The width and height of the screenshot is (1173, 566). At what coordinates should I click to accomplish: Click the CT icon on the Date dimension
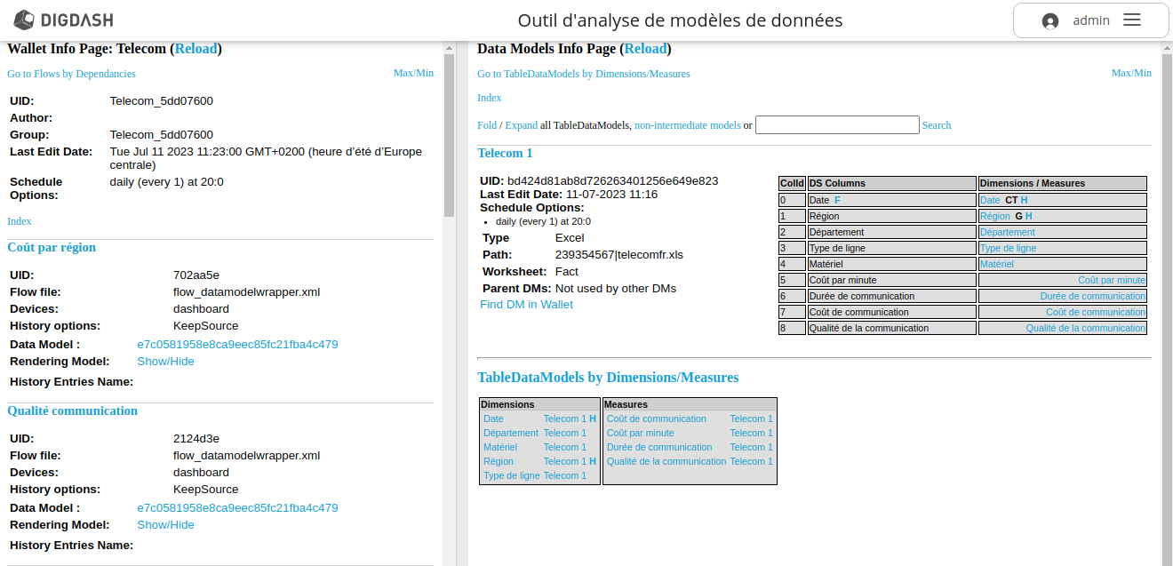pos(1011,199)
